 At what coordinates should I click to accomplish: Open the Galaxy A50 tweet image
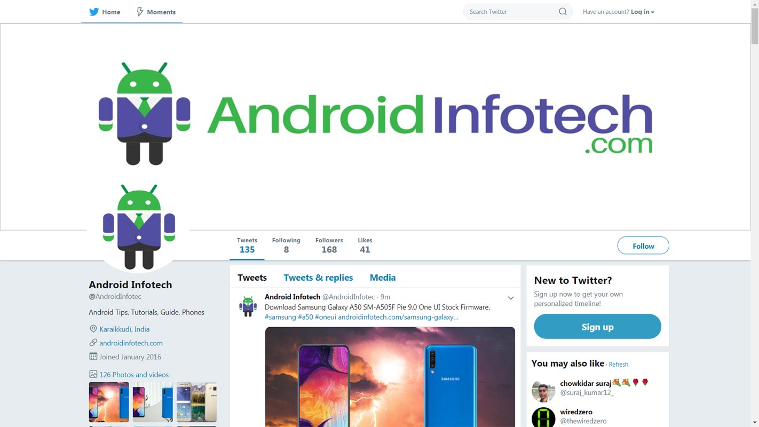[x=390, y=377]
